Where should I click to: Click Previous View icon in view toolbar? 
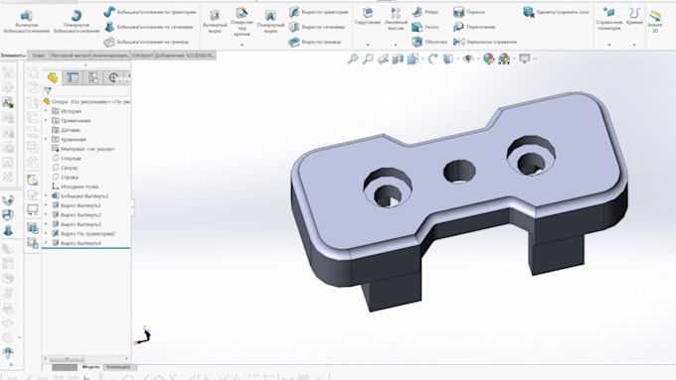(x=383, y=59)
